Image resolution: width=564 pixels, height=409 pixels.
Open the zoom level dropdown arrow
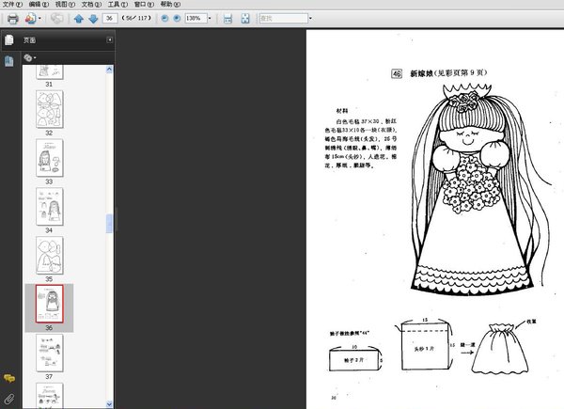point(210,18)
